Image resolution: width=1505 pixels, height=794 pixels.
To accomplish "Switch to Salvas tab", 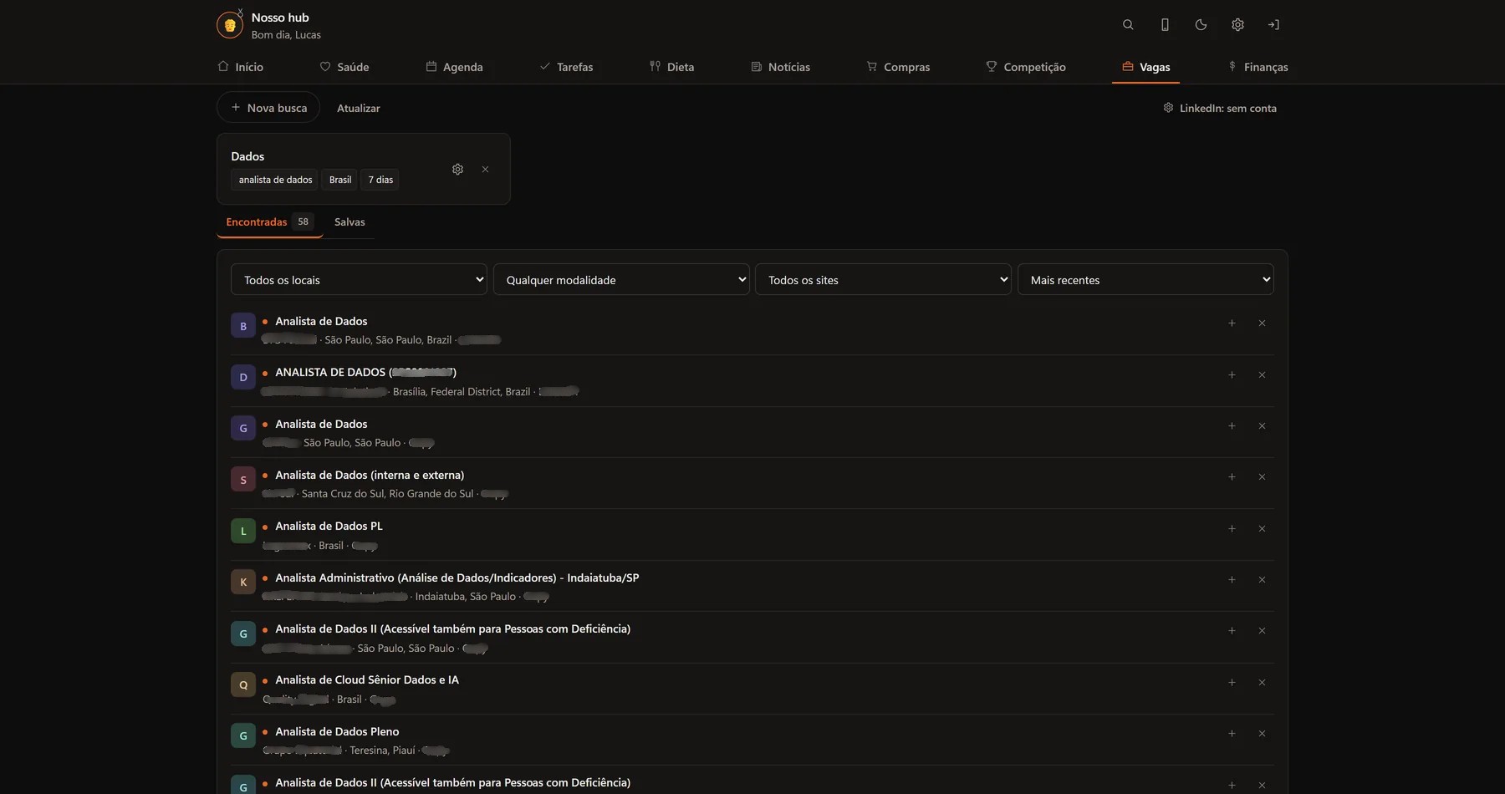I will click(349, 221).
